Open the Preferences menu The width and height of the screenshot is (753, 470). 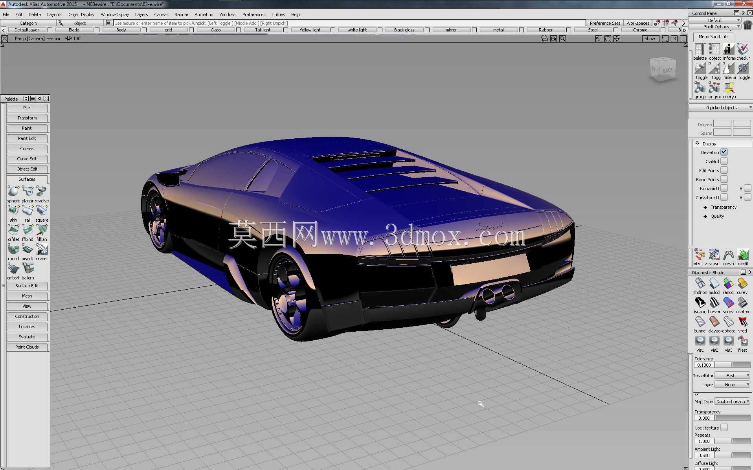pos(253,15)
